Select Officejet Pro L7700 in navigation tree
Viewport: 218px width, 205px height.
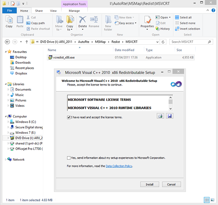pyautogui.click(x=29, y=149)
